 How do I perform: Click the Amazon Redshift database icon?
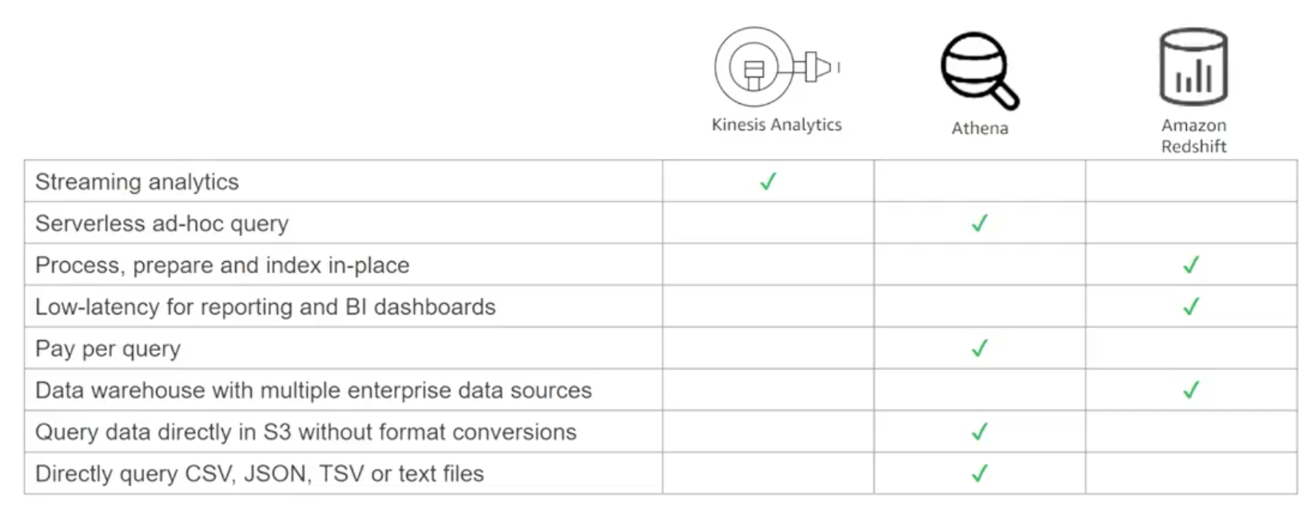[x=1193, y=67]
